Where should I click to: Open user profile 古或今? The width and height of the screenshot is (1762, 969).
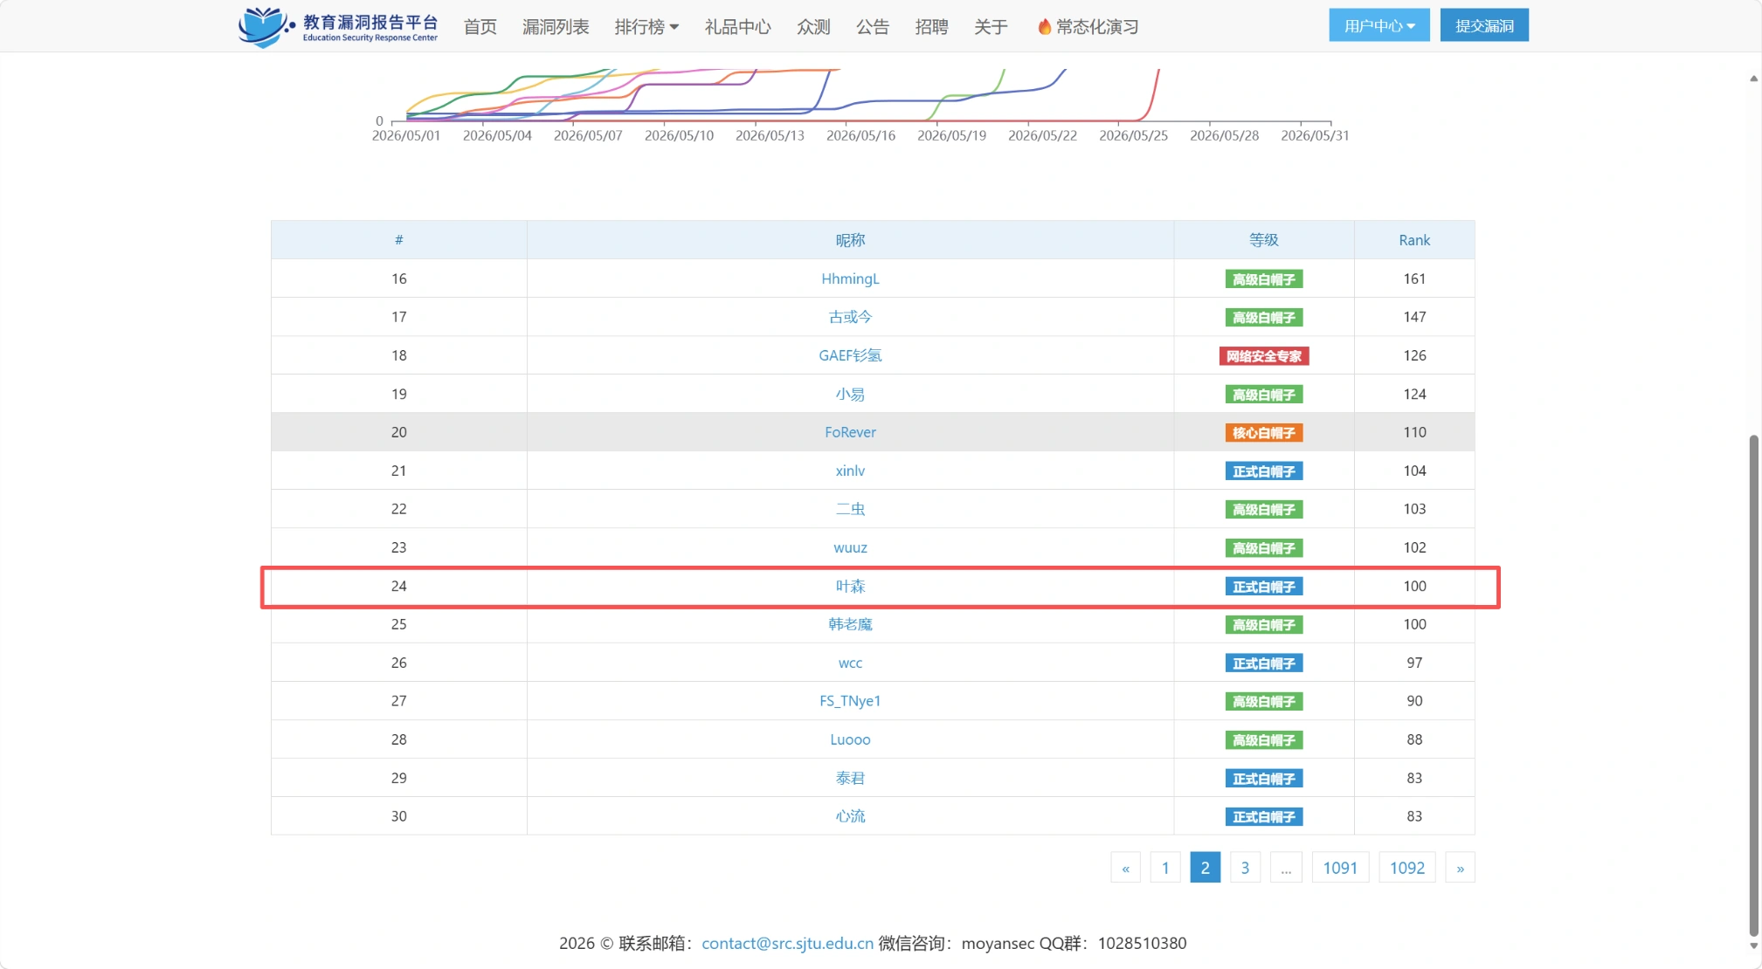tap(850, 317)
